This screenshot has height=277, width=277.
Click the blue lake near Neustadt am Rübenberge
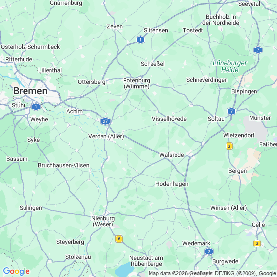click(125, 268)
